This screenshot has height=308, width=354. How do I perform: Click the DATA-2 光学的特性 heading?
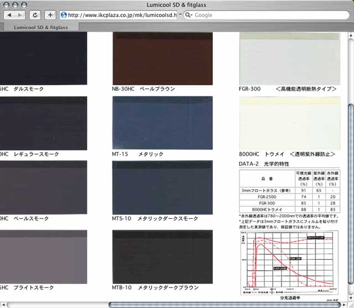coord(264,164)
